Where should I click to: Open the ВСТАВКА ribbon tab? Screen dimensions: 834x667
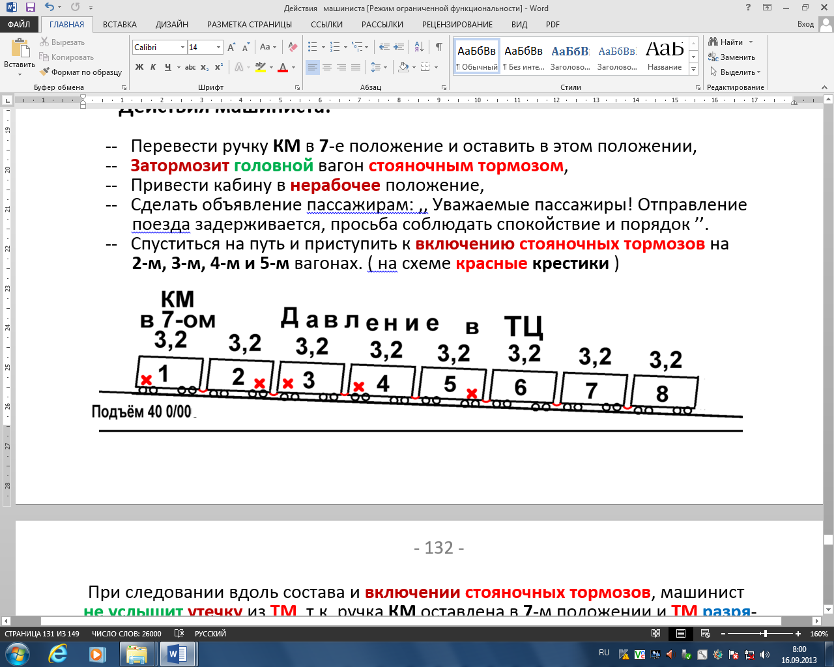point(120,25)
